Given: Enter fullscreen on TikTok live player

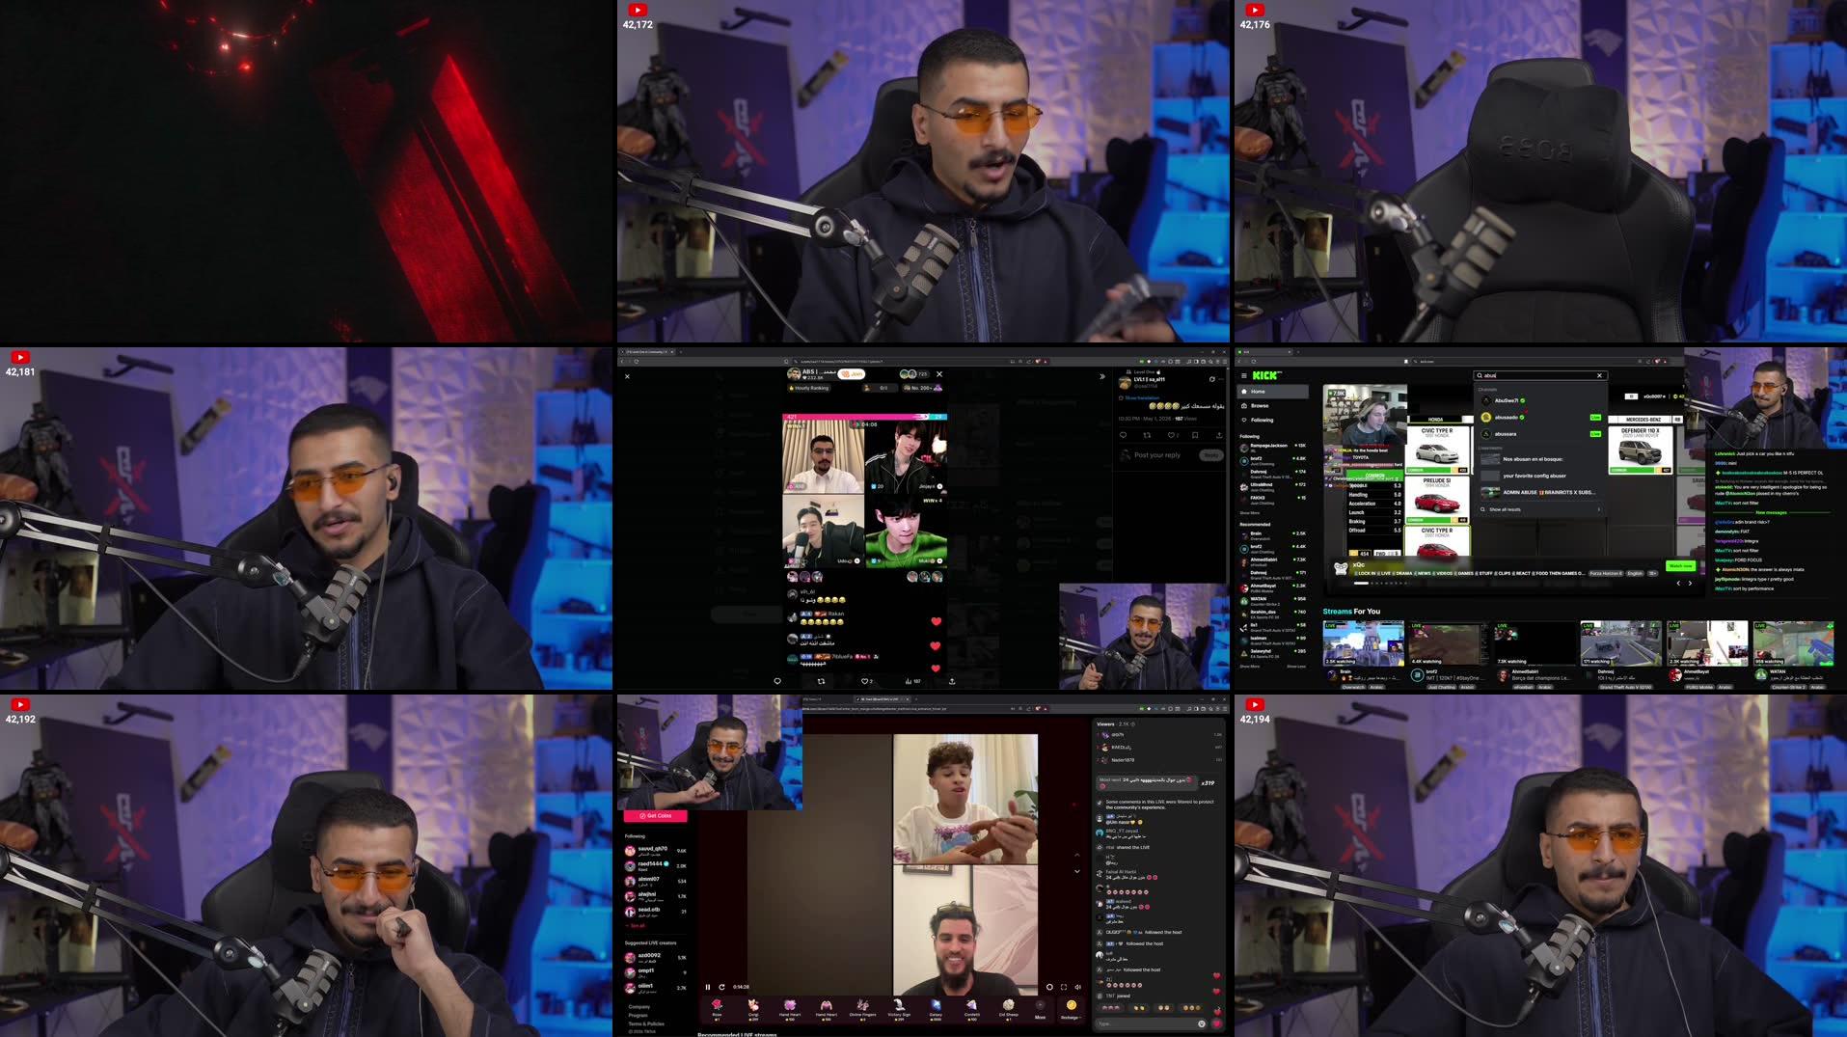Looking at the screenshot, I should click(1064, 987).
